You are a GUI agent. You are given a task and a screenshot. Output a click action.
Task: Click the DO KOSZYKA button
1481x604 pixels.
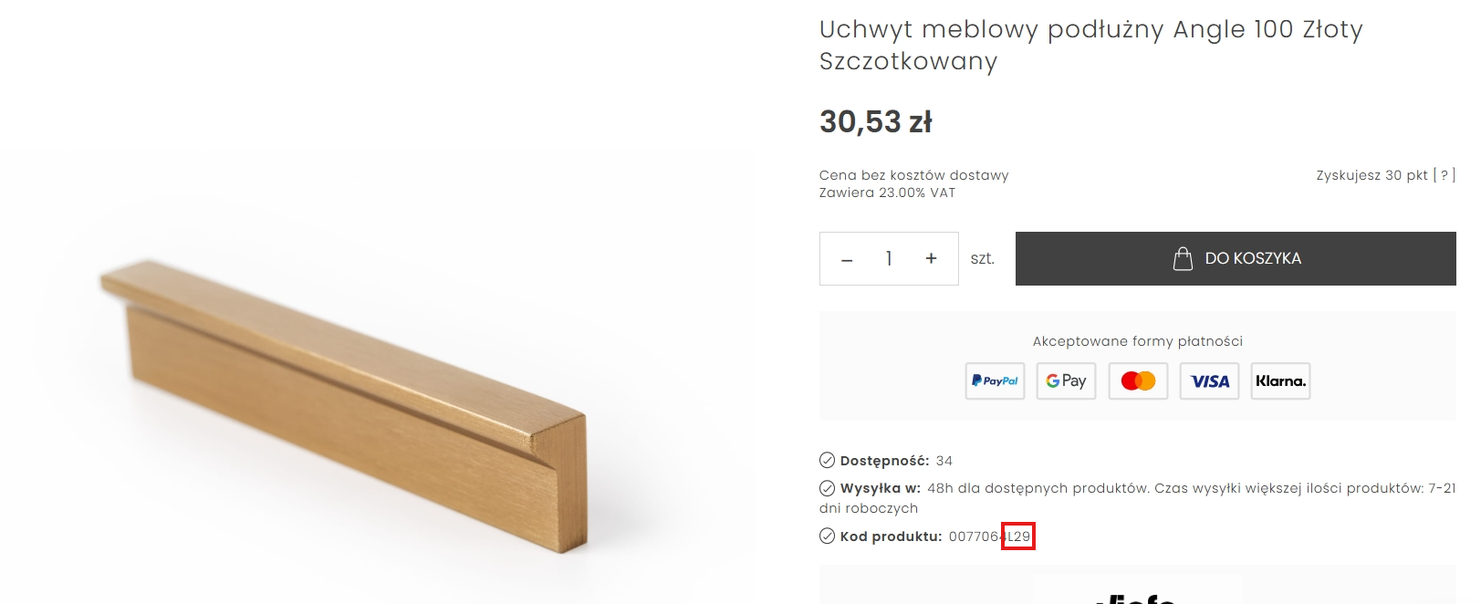click(1235, 258)
